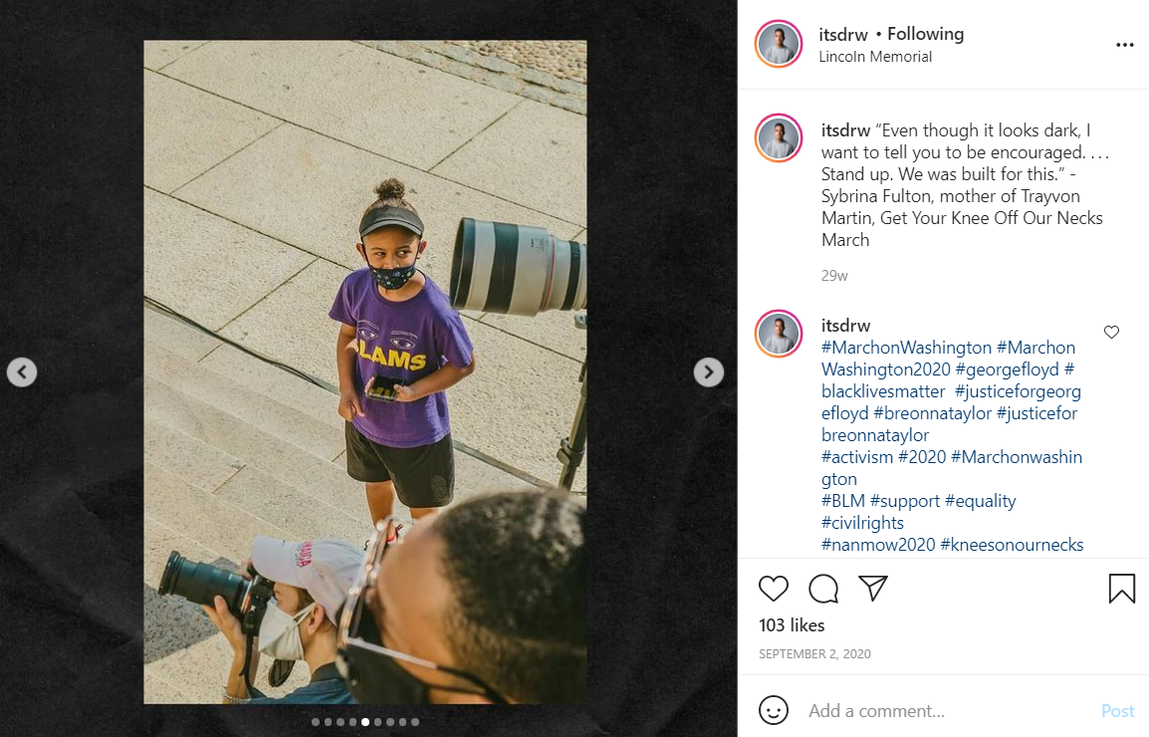The height and width of the screenshot is (737, 1149).
Task: Click itsdrw avatar beside caption quote
Action: coord(779,138)
